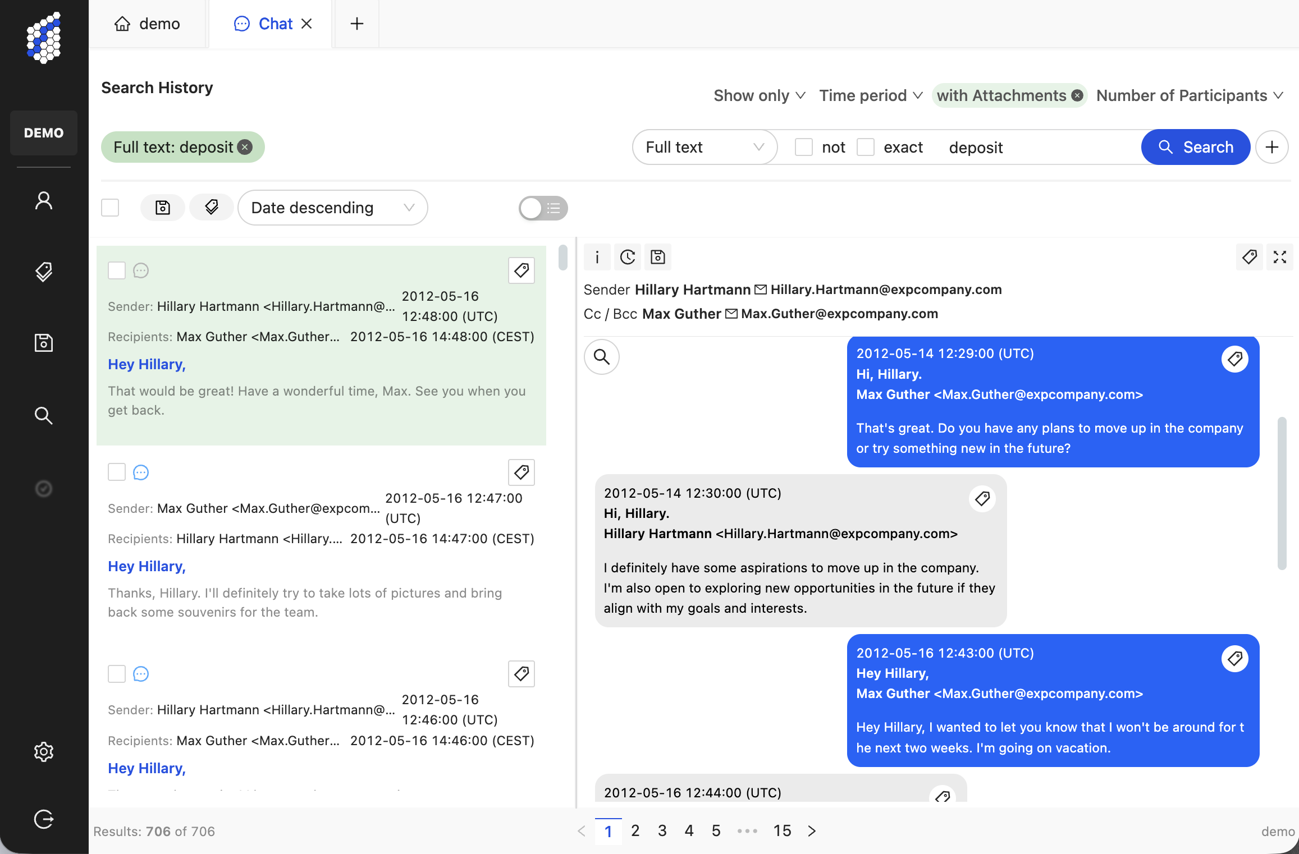1299x854 pixels.
Task: Click the conversation panel vertical scrollbar
Action: (1282, 494)
